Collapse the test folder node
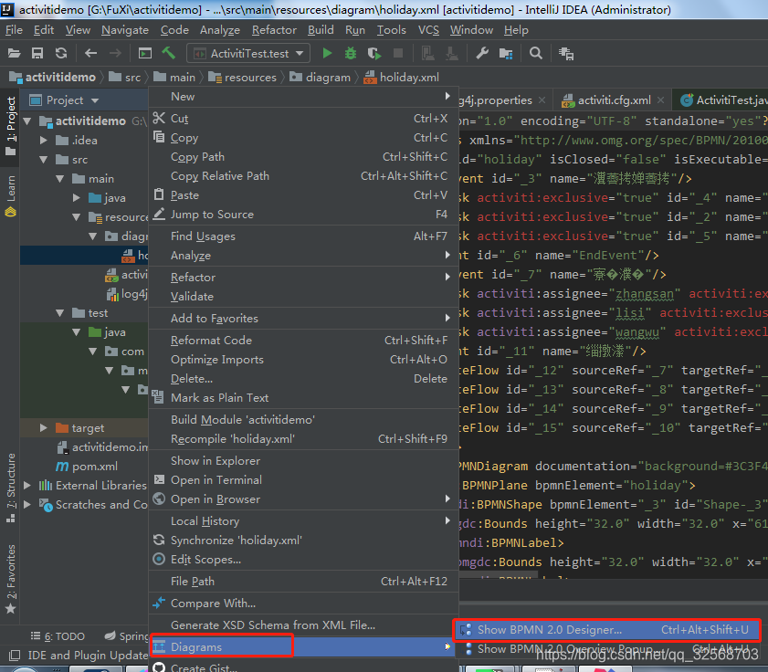This screenshot has height=672, width=768. (x=59, y=313)
